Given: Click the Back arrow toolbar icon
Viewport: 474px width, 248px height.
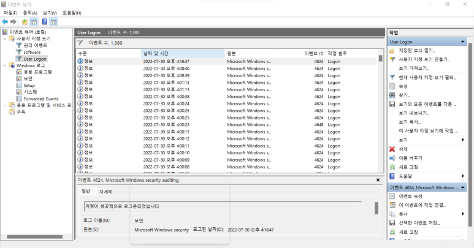Looking at the screenshot, I should click(5, 21).
